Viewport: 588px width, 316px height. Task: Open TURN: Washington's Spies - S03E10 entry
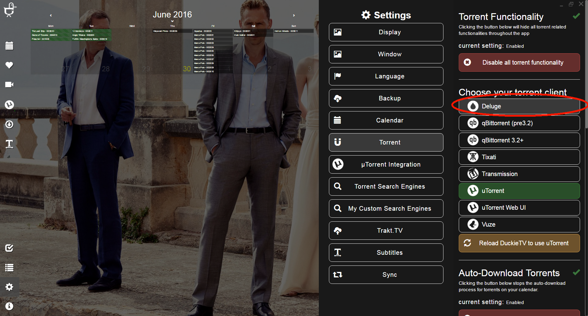click(x=91, y=39)
